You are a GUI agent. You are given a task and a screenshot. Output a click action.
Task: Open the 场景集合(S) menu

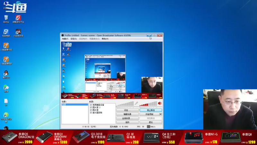pyautogui.click(x=94, y=39)
